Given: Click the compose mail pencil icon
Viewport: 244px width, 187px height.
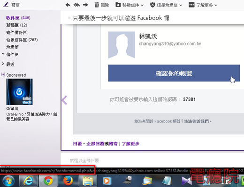Looking at the screenshot, I should (x=6, y=5).
